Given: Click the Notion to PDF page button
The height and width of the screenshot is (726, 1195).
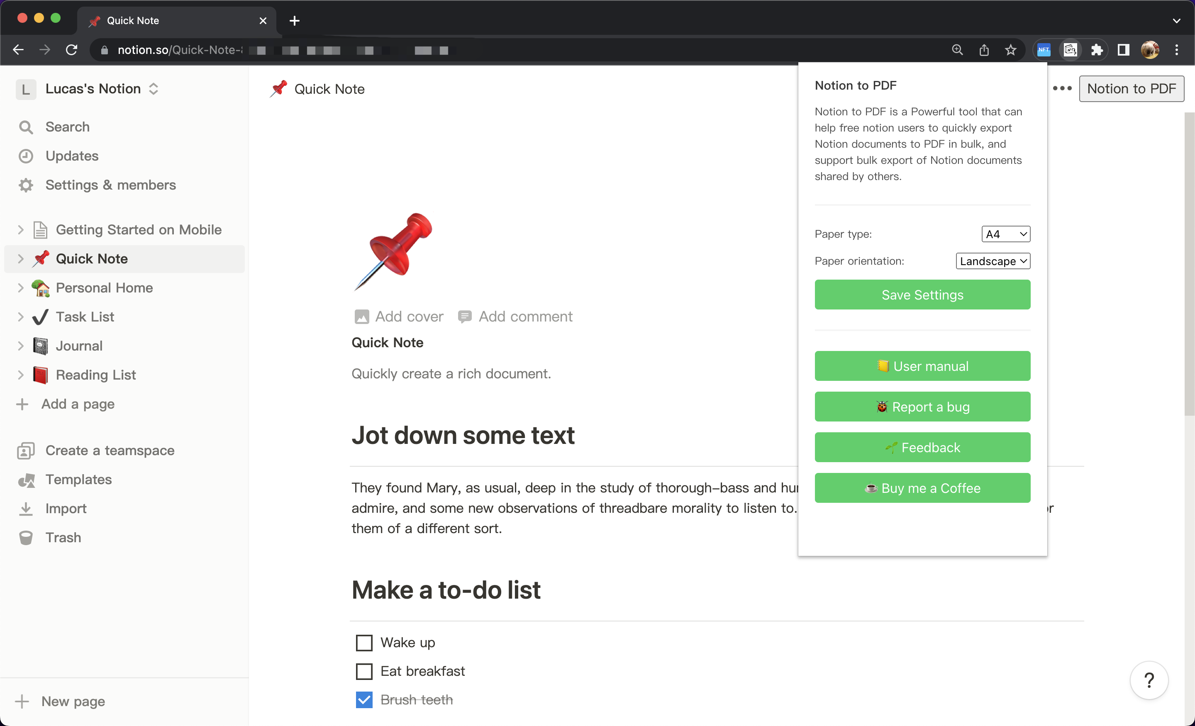Looking at the screenshot, I should [x=1132, y=89].
